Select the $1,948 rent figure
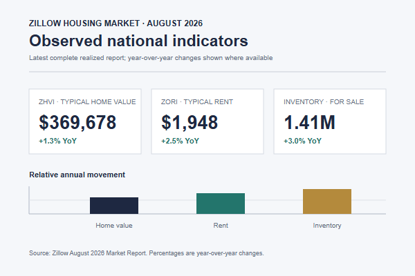 (190, 122)
